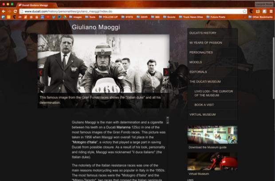Viewport: 275px width, 181px height.
Task: Click the Download the Museum guide thumbnail
Action: (x=212, y=135)
